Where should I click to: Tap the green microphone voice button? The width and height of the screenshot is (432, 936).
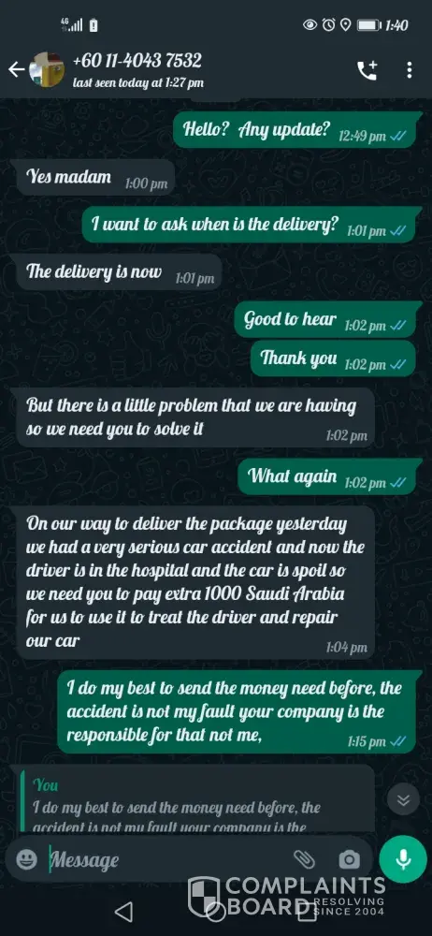click(403, 859)
